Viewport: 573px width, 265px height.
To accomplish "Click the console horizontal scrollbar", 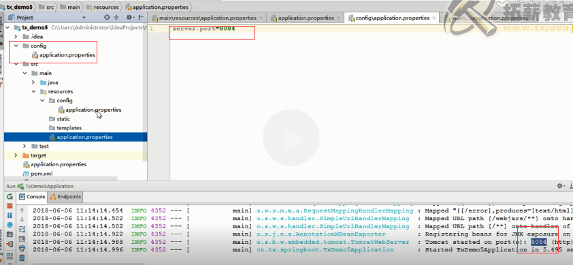I will pos(88,263).
